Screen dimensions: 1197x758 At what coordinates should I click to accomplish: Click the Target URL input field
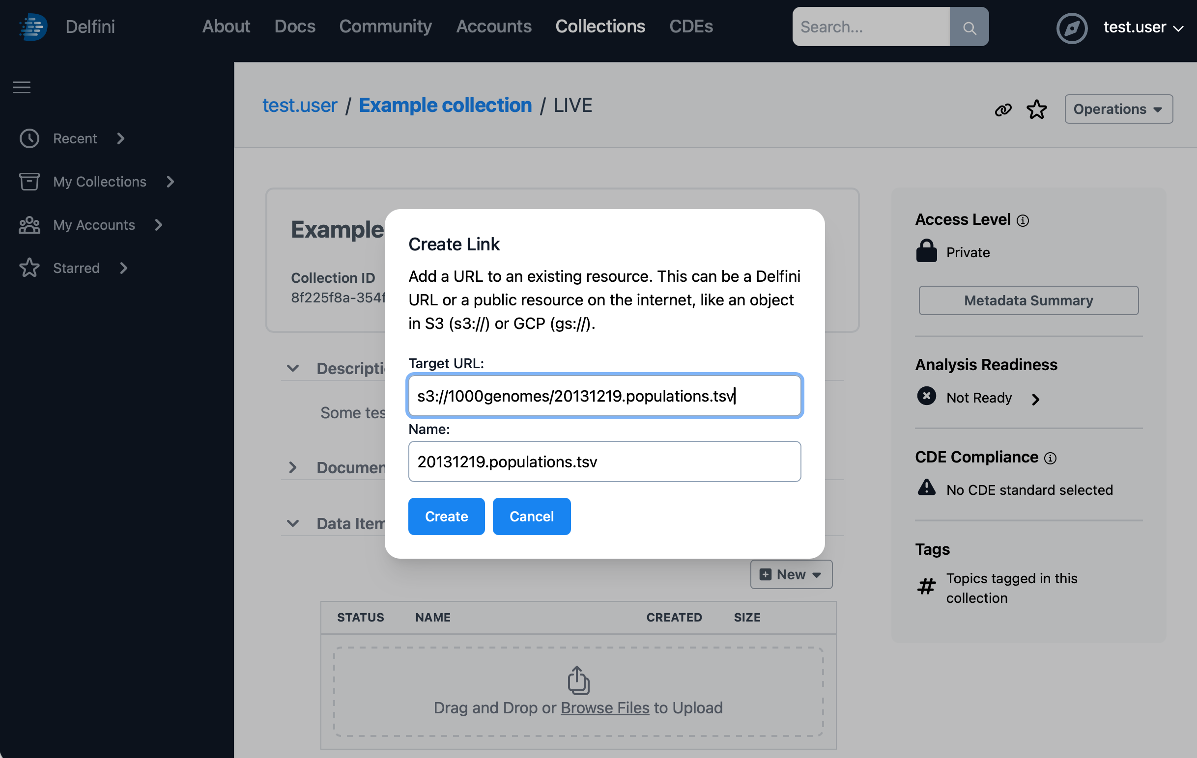point(604,396)
